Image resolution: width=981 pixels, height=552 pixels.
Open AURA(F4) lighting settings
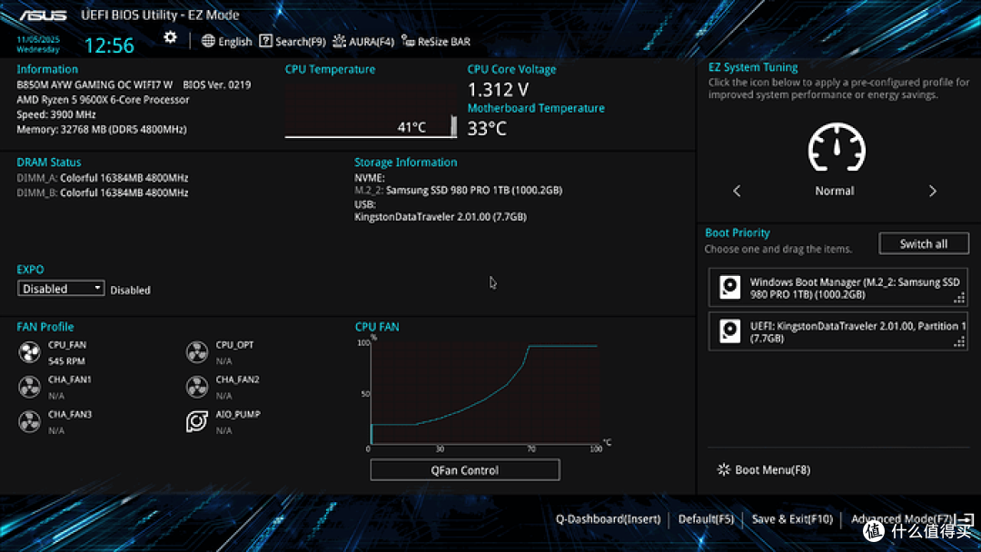tap(363, 41)
